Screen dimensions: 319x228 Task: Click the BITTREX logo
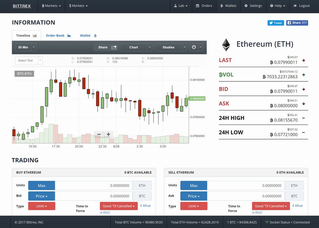[x=22, y=6]
